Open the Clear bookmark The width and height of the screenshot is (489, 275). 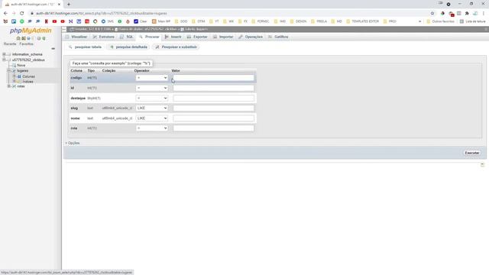click(141, 21)
